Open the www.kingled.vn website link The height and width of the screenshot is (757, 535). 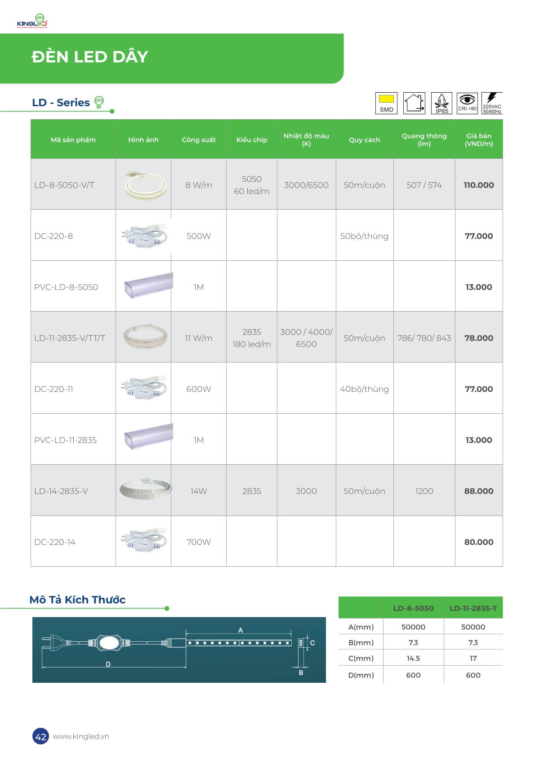81,736
